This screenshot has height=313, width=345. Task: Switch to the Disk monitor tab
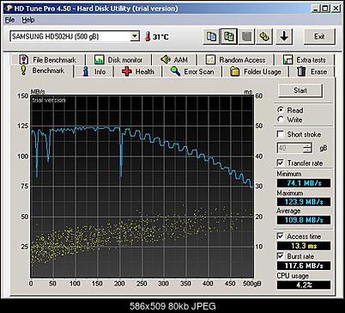pos(118,59)
